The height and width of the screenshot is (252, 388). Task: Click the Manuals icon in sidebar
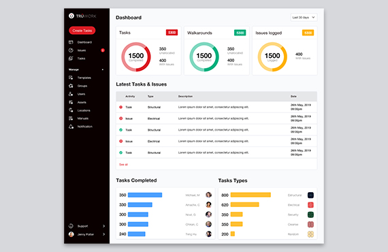tap(71, 119)
